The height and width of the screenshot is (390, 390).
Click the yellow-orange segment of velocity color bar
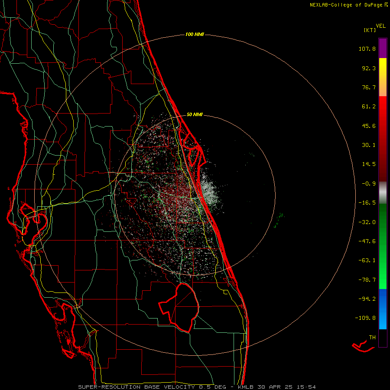point(383,77)
